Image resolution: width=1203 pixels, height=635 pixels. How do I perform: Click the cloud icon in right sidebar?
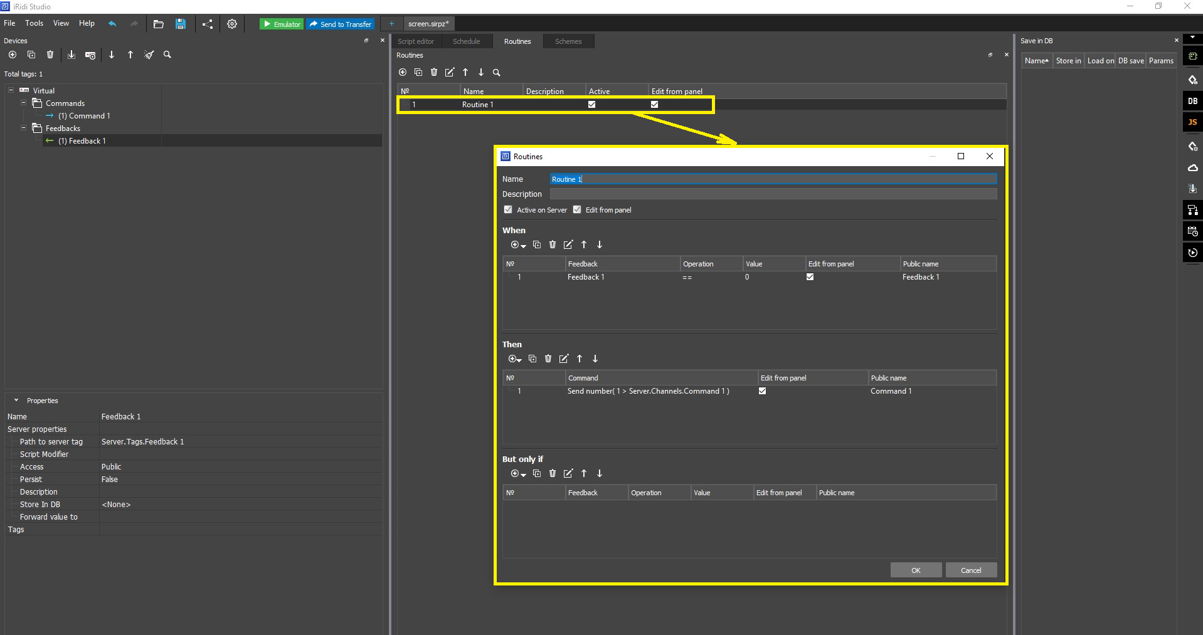[x=1192, y=168]
